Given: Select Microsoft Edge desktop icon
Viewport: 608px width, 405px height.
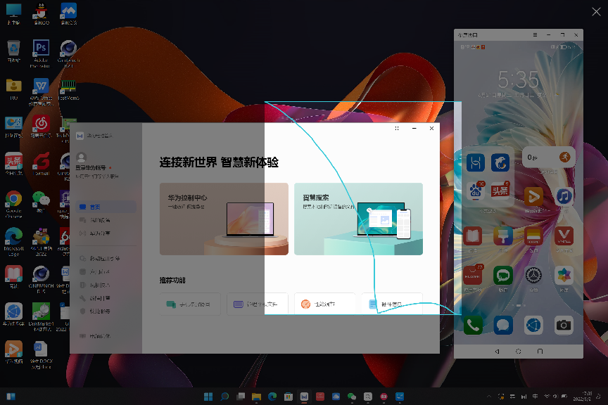Looking at the screenshot, I should (13, 242).
